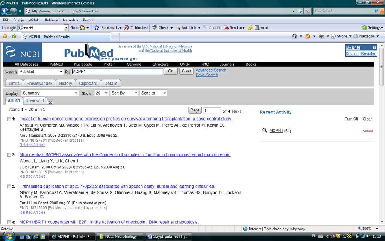Click the Google toolbar logo
Image resolution: width=385 pixels, height=241 pixels.
(9, 28)
